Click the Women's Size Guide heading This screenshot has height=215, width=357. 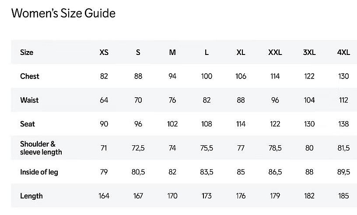click(x=63, y=14)
